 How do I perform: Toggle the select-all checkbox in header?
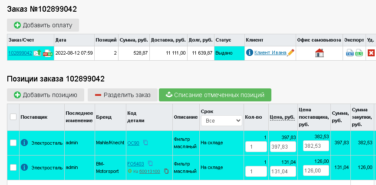(13, 117)
